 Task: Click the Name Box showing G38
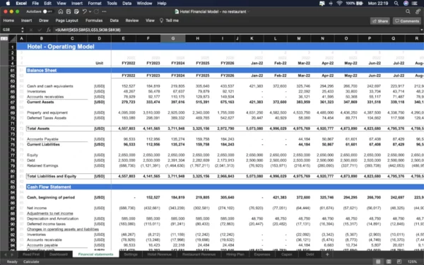point(10,30)
